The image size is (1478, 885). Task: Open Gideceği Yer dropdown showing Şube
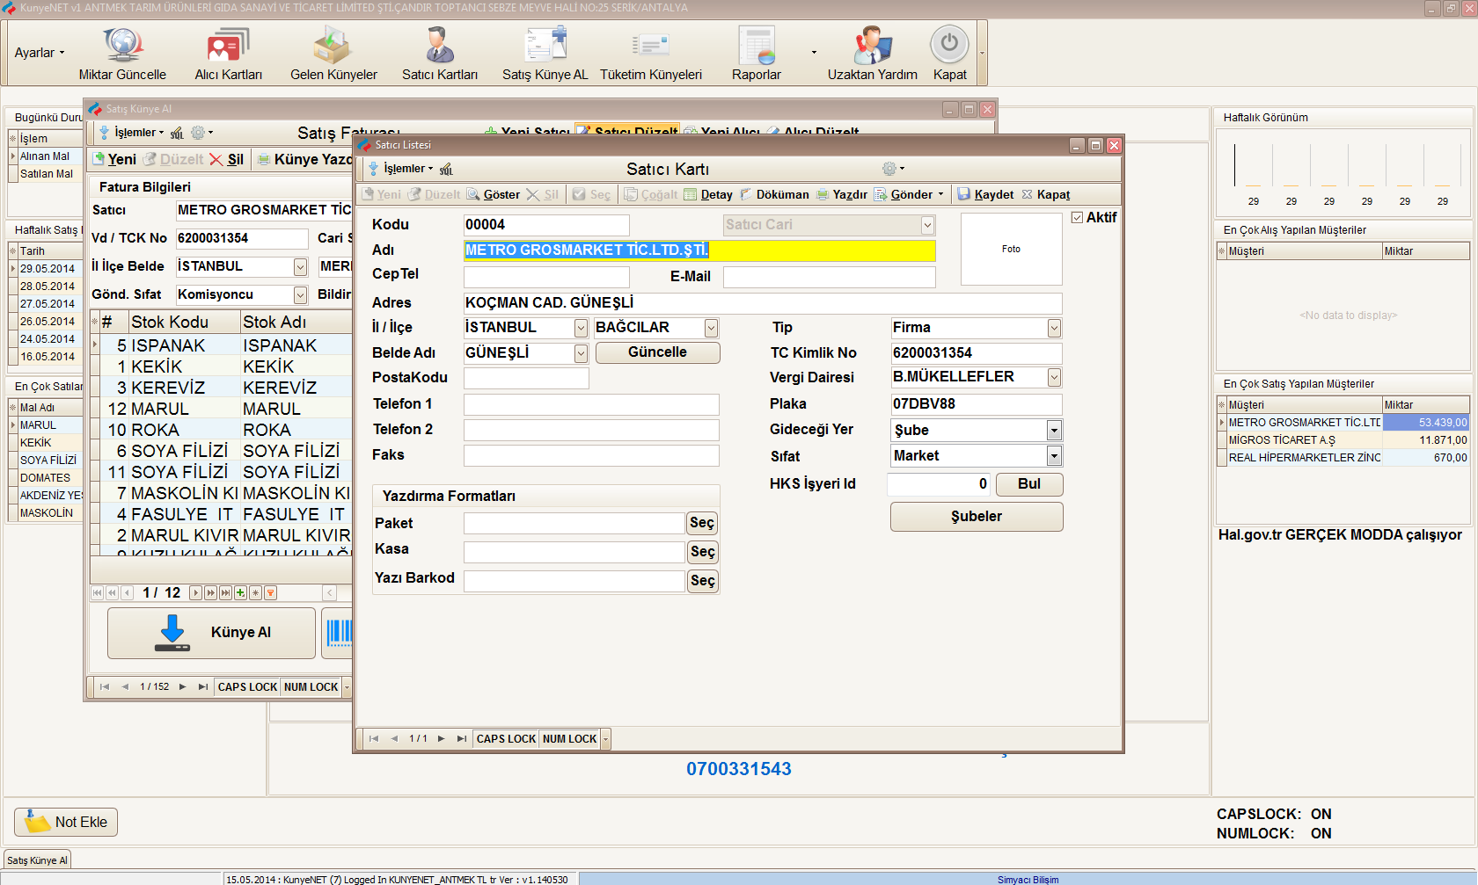click(1054, 430)
